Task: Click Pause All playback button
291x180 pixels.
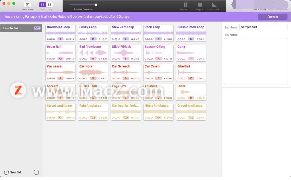Action: point(185,5)
